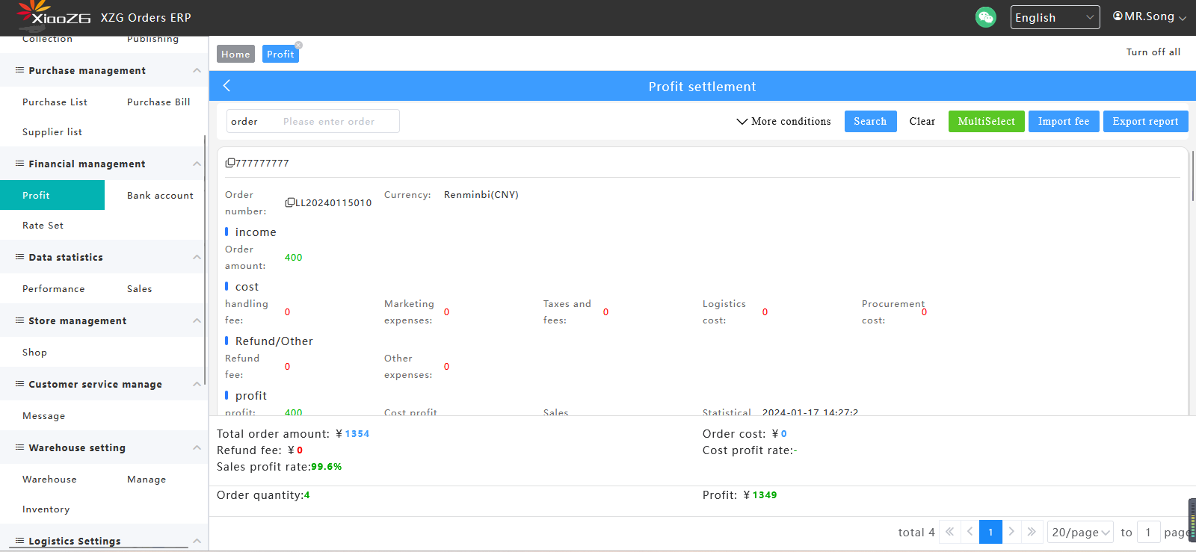This screenshot has height=552, width=1196.
Task: Click the MultiSelect button
Action: tap(986, 121)
